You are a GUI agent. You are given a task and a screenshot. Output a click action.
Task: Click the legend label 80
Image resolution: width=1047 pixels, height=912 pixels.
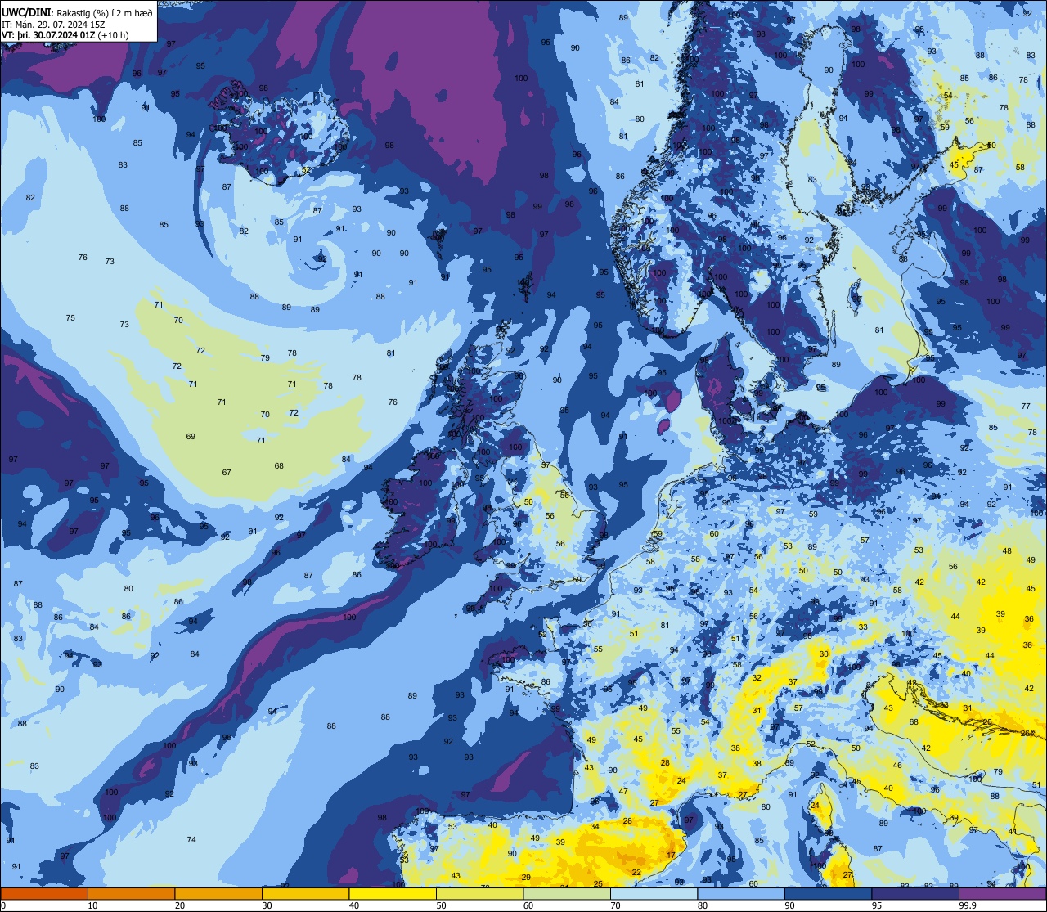click(x=703, y=905)
